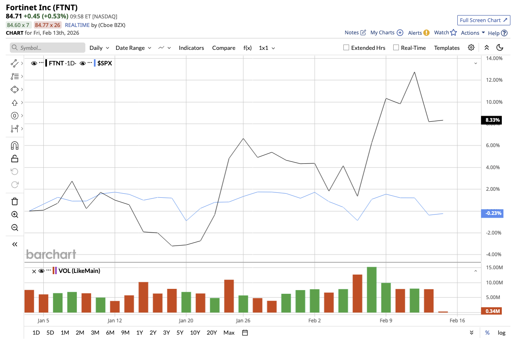Open the Indicators menu

coord(192,48)
